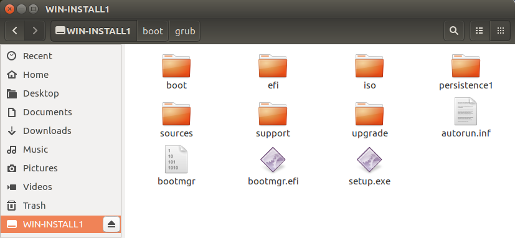Click the 'autorun.inf' file name
515x238 pixels.
pyautogui.click(x=466, y=133)
